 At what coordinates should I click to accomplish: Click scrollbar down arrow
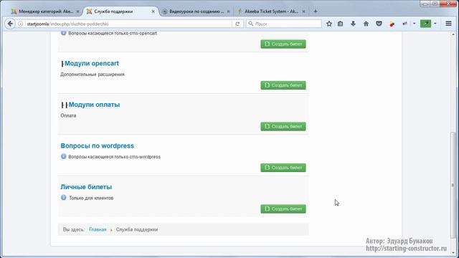[x=453, y=252]
